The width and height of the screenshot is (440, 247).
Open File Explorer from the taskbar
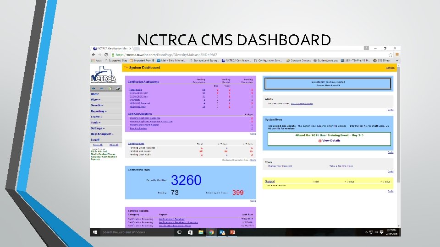201,232
